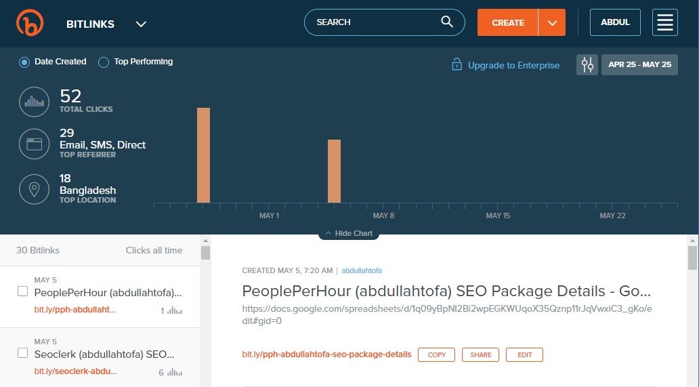Click stats icon on bit.ly/pph-abdullaht row
This screenshot has height=387, width=699.
point(175,310)
